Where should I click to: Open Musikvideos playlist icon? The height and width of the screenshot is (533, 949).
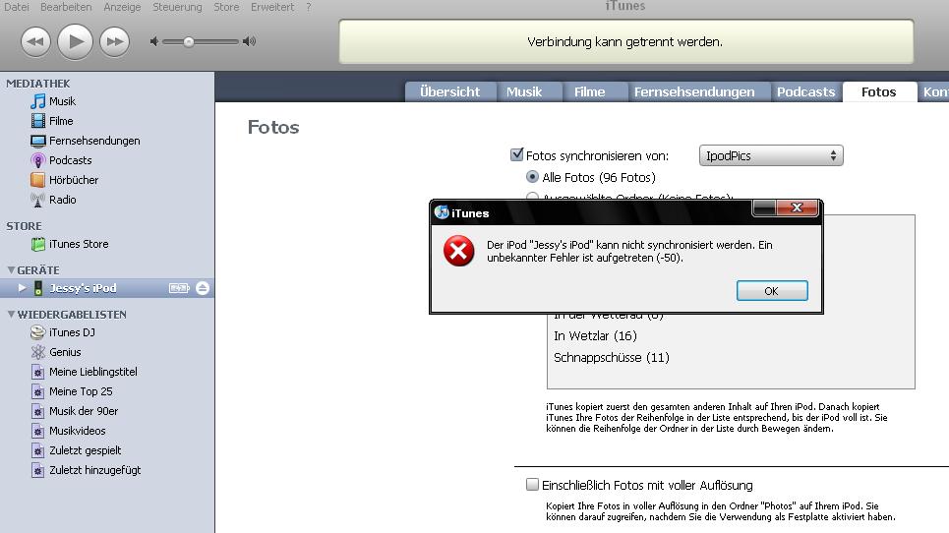pos(38,431)
